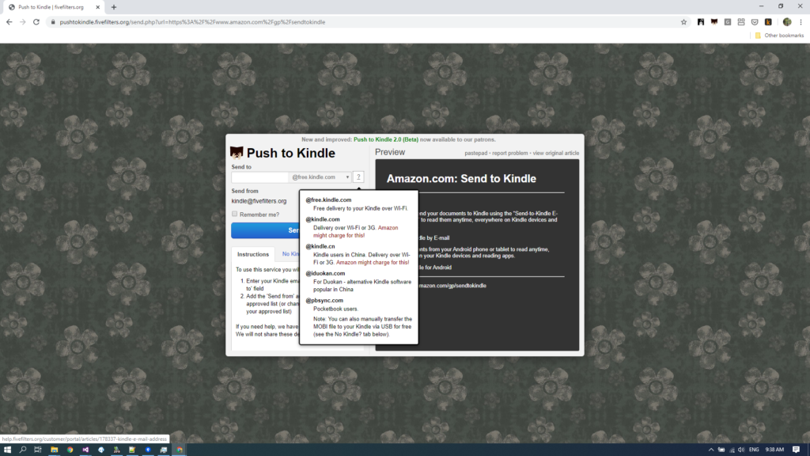Image resolution: width=810 pixels, height=456 pixels.
Task: Tick the Remember me checkbox
Action: pos(234,214)
